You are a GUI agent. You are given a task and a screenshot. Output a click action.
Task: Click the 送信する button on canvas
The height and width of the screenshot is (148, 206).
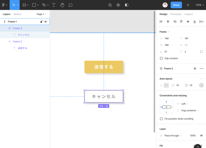point(104,67)
